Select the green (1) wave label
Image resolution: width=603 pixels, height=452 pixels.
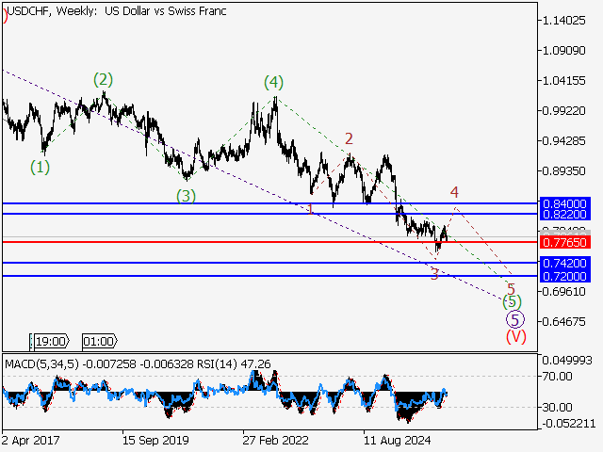point(40,168)
